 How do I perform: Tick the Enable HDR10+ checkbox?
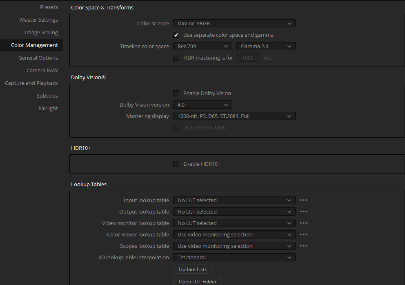176,164
